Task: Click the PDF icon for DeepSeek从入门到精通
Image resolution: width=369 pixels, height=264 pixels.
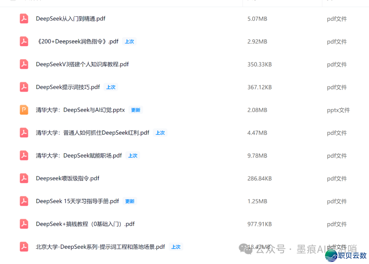Action: 24,19
